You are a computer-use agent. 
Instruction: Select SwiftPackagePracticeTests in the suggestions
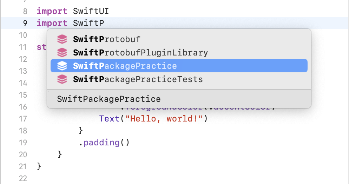[x=138, y=79]
